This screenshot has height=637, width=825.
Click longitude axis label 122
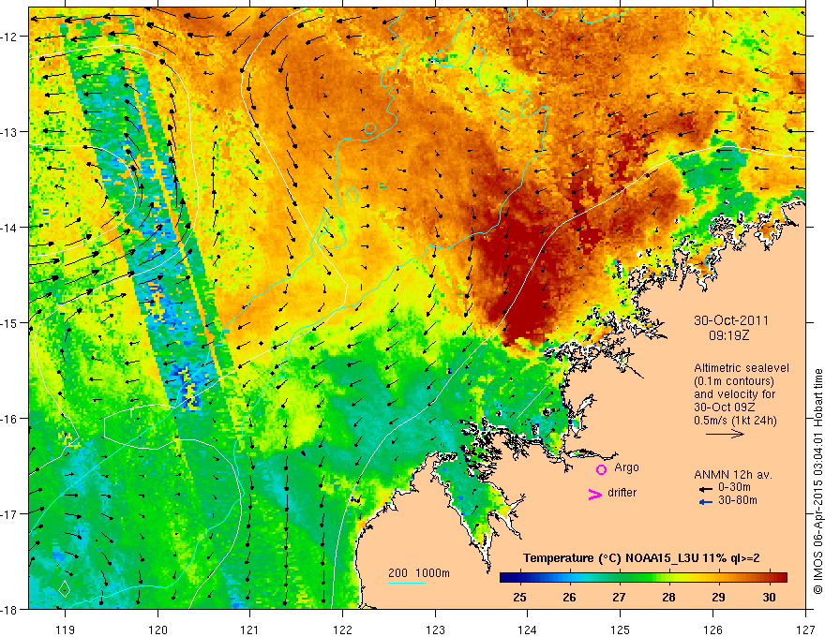[342, 630]
